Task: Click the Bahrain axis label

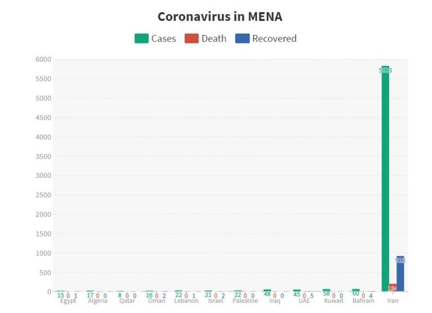Action: click(x=363, y=301)
